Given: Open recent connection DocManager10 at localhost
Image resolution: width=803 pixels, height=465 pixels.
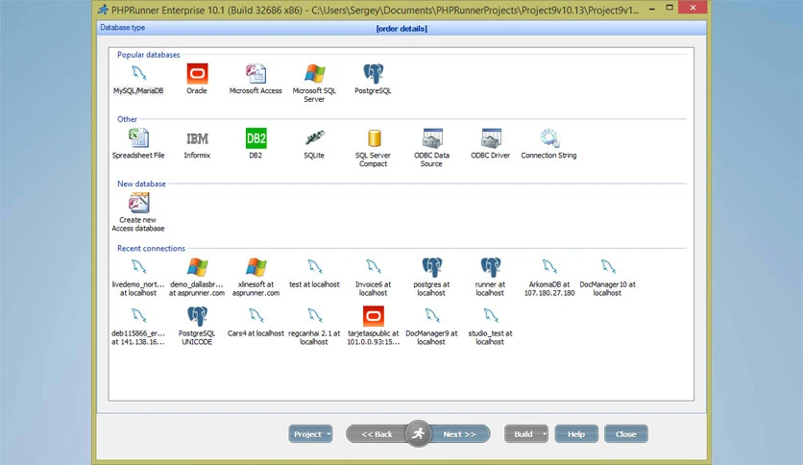Looking at the screenshot, I should click(x=607, y=278).
